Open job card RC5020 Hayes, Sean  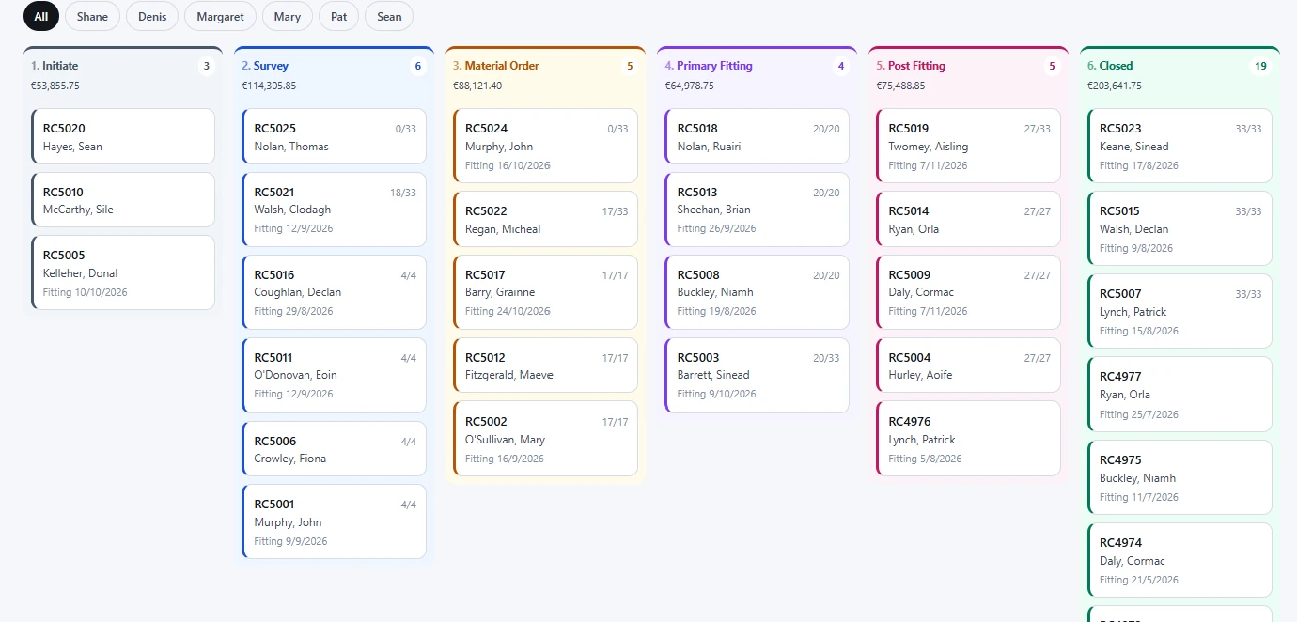pyautogui.click(x=123, y=136)
